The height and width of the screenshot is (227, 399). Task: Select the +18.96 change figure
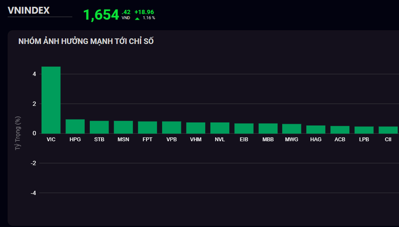coord(144,12)
